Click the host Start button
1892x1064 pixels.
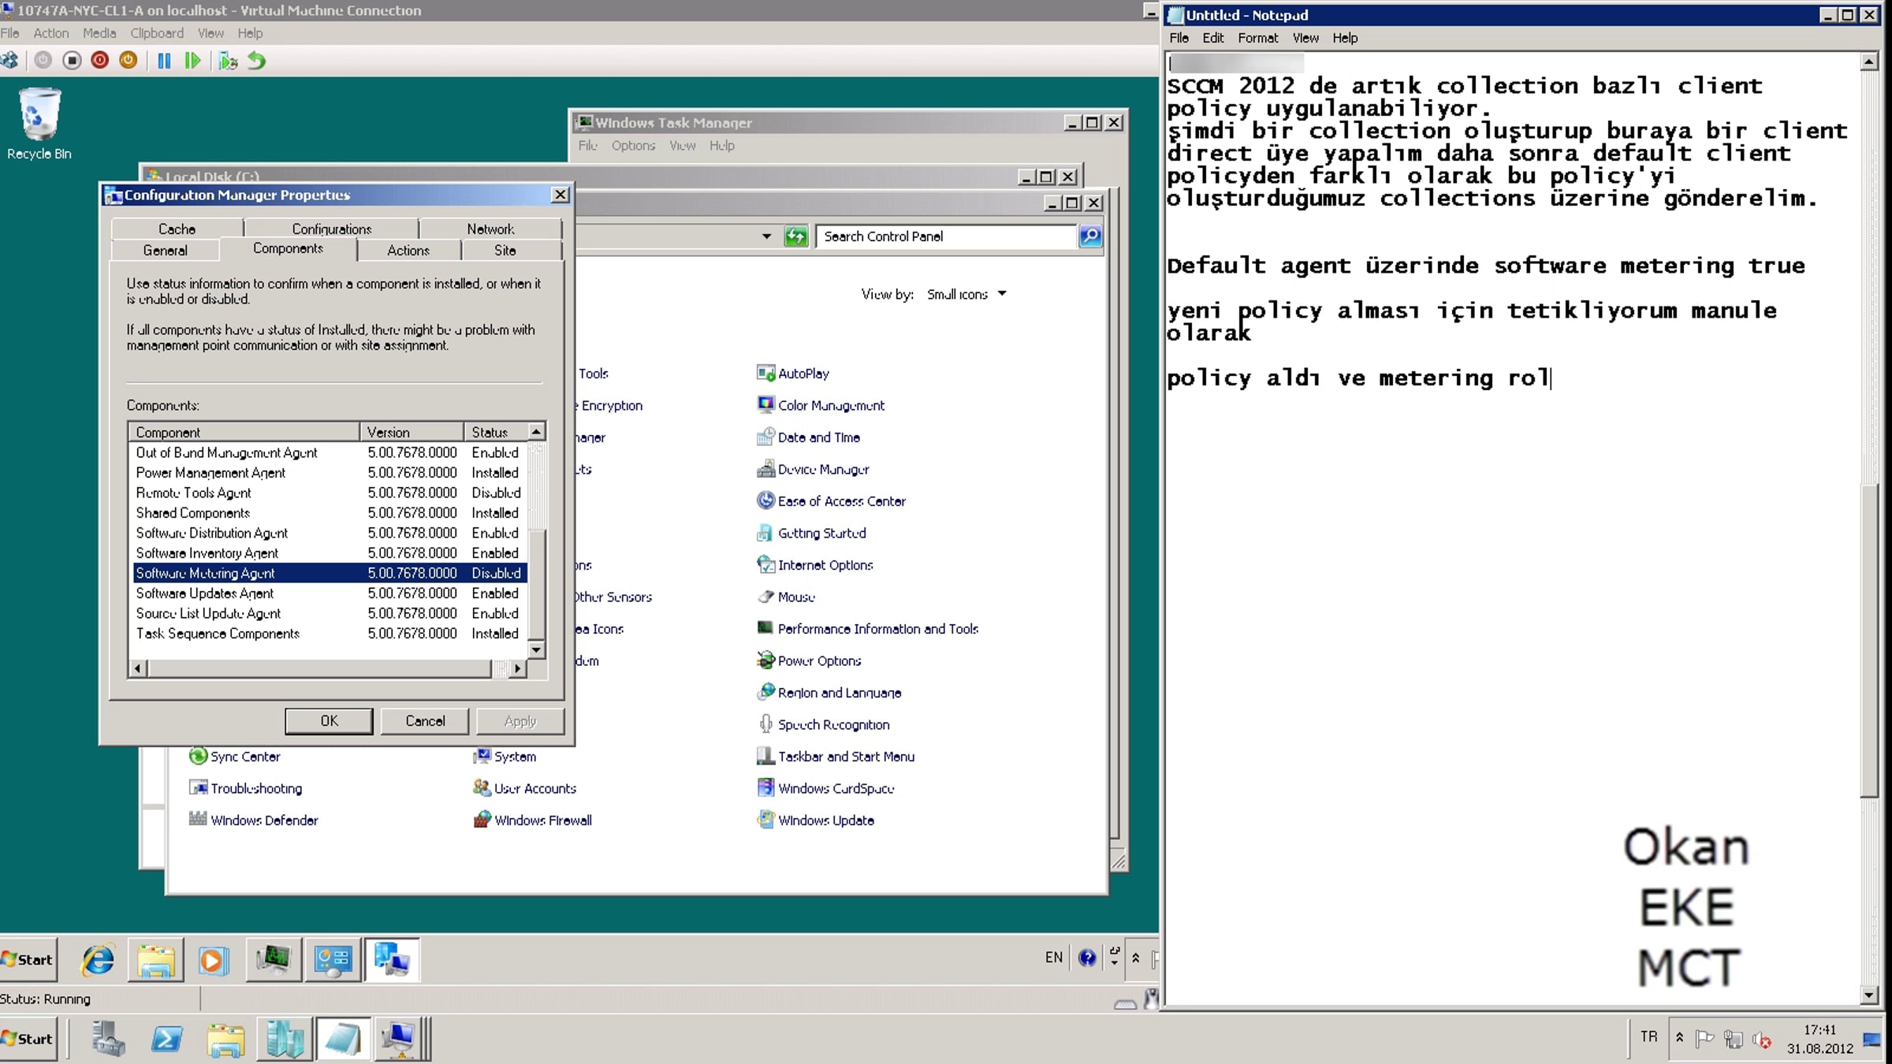28,1040
